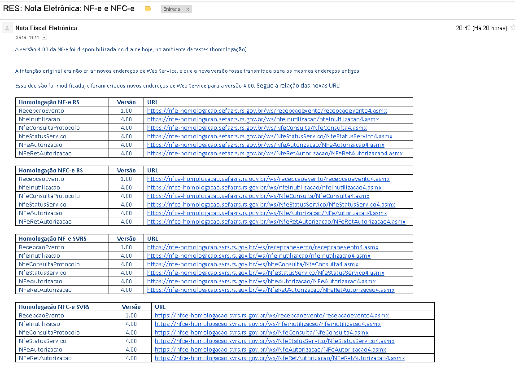Viewport: 515px width, 374px height.
Task: Open nfce sefazrs nfeinutilizacao4.asmx link
Action: [x=264, y=188]
